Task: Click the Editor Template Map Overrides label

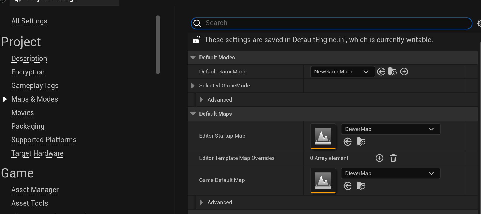Action: pyautogui.click(x=237, y=158)
